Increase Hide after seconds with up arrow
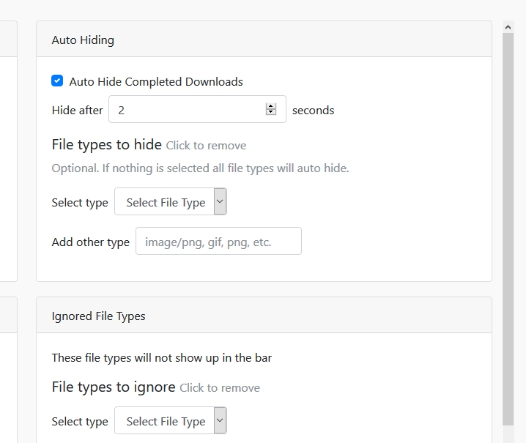Viewport: 526px width, 443px height. 271,106
